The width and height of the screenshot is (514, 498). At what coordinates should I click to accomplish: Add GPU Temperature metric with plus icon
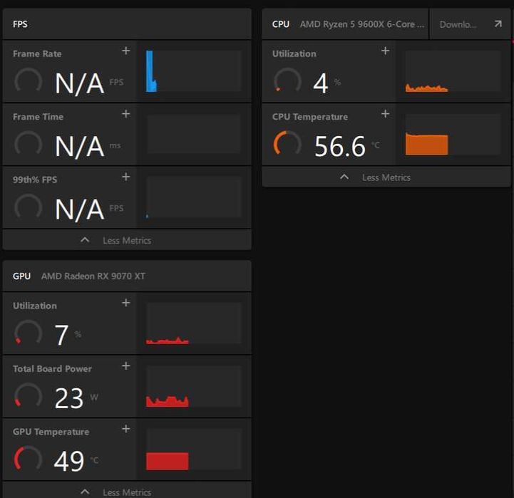(x=126, y=429)
